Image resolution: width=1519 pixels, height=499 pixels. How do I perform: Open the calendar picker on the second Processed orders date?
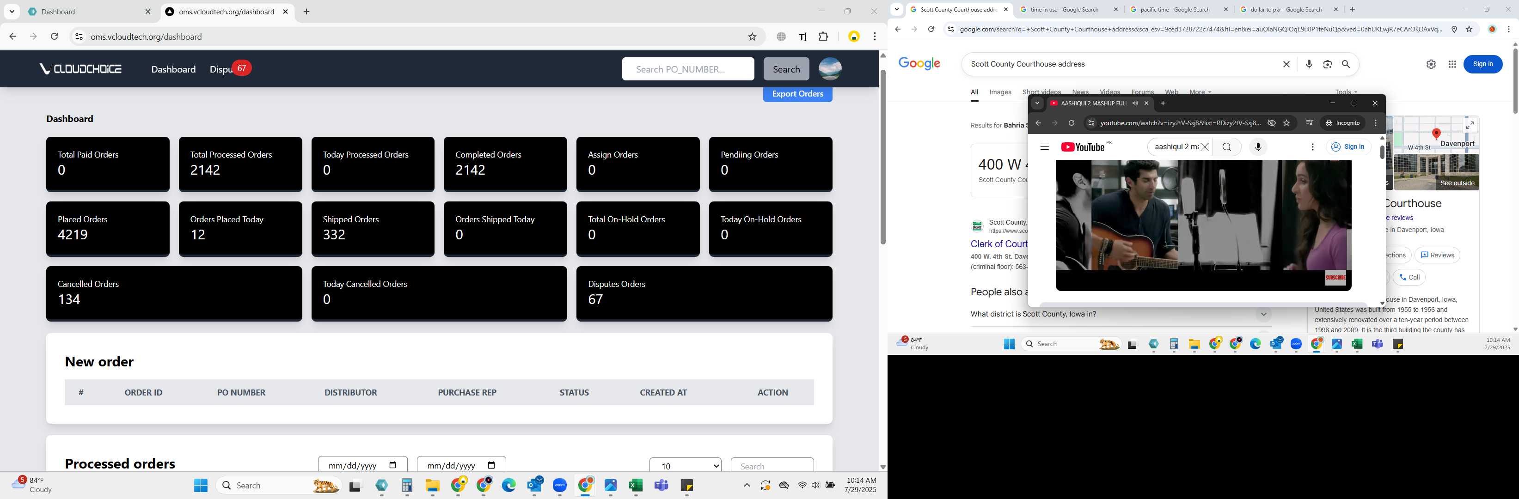click(x=492, y=465)
